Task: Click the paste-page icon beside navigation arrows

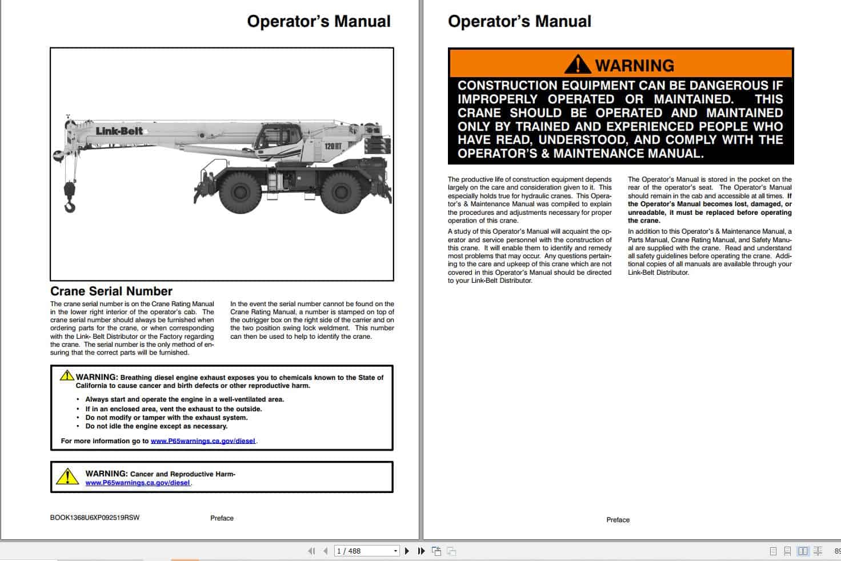Action: click(437, 551)
